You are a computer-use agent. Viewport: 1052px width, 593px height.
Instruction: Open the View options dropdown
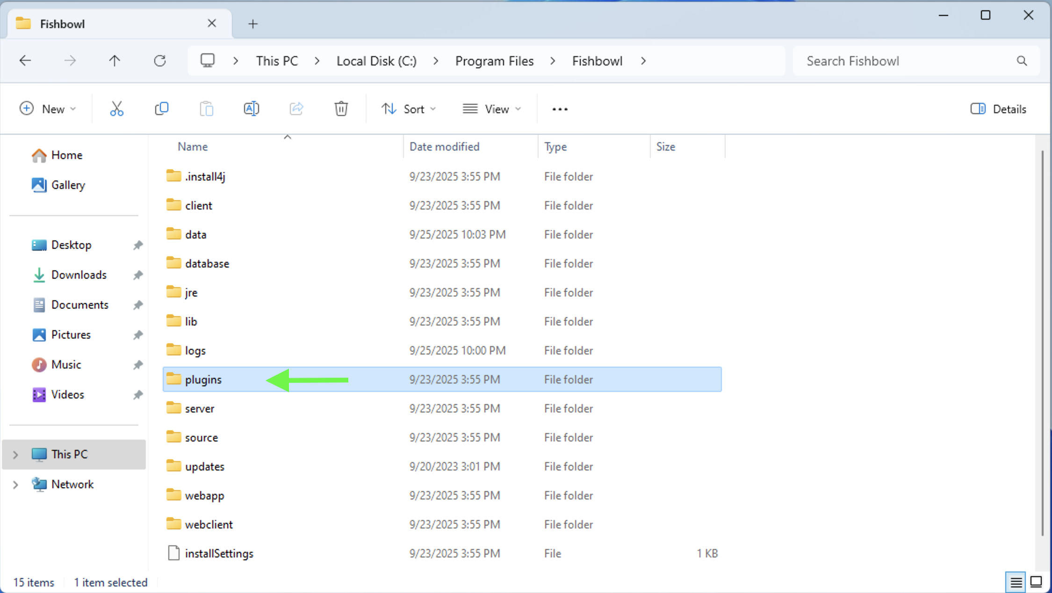pyautogui.click(x=492, y=108)
